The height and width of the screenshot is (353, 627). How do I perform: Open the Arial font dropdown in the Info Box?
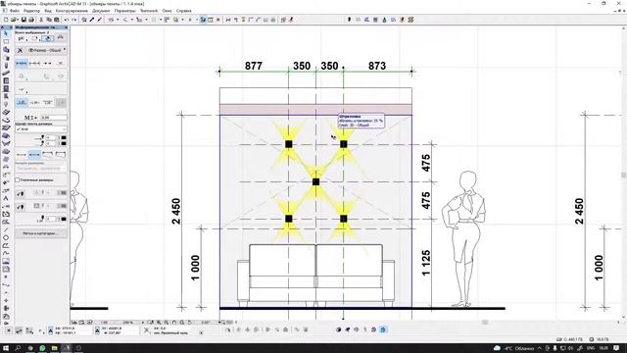coord(41,129)
